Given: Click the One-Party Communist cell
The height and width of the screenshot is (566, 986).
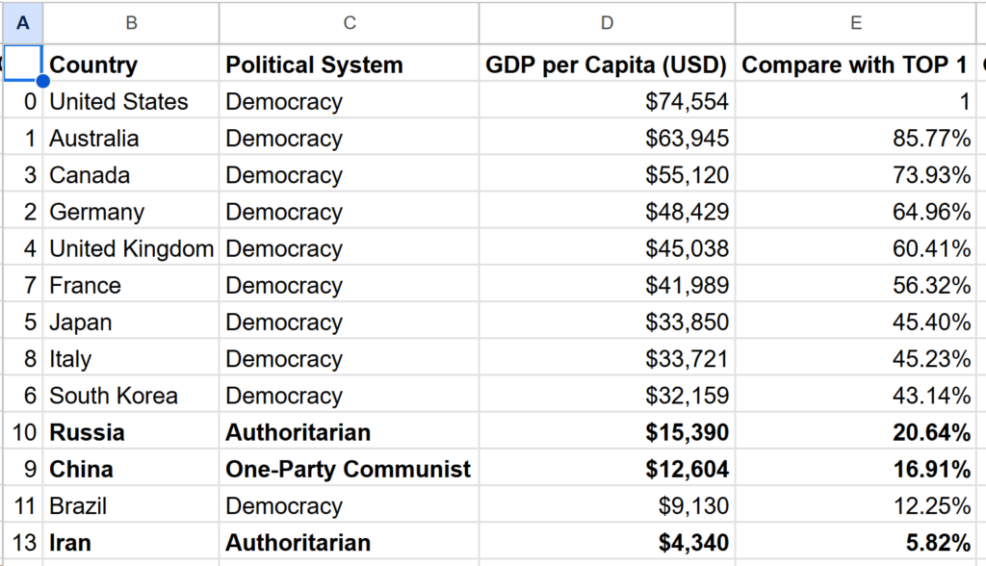Looking at the screenshot, I should click(348, 470).
